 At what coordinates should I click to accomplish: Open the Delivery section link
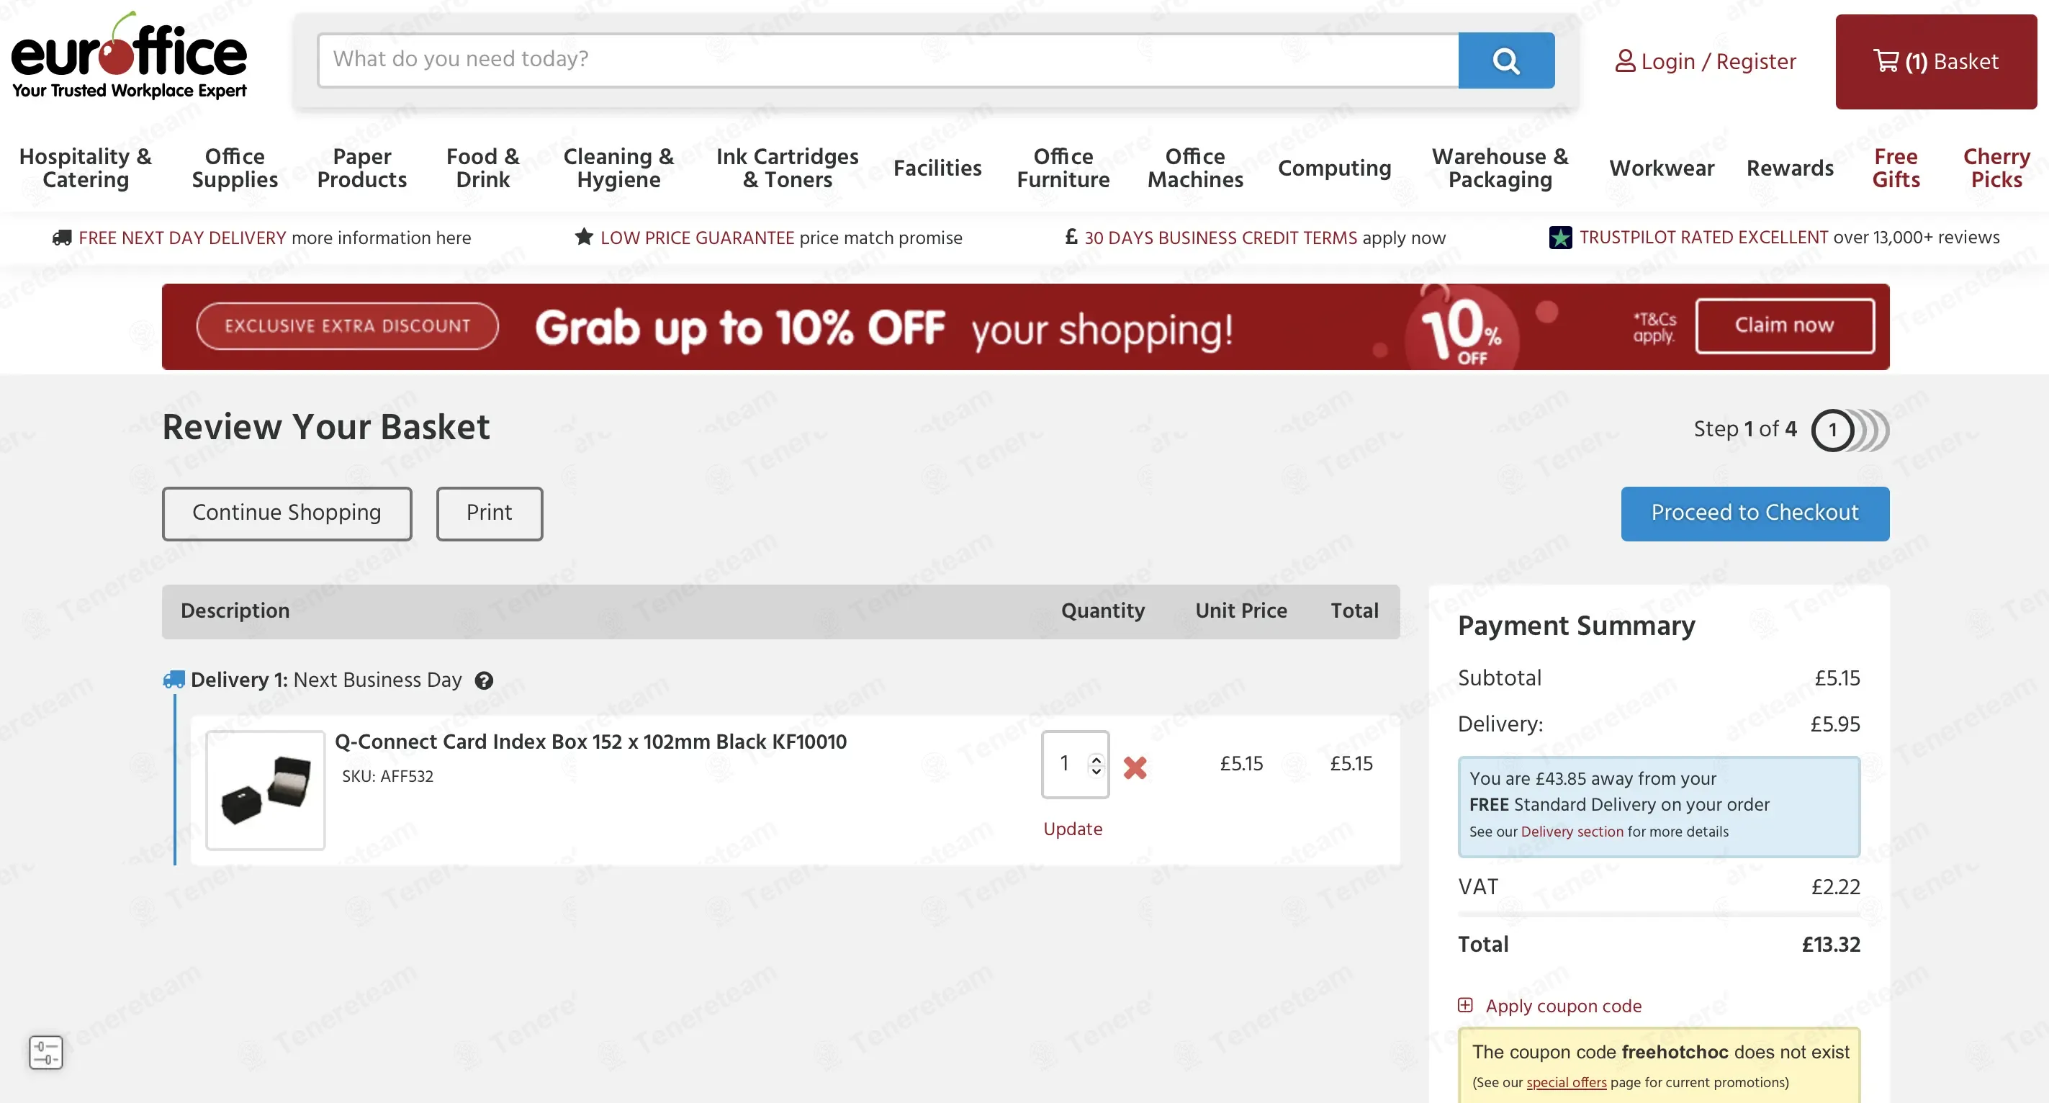[x=1572, y=832]
